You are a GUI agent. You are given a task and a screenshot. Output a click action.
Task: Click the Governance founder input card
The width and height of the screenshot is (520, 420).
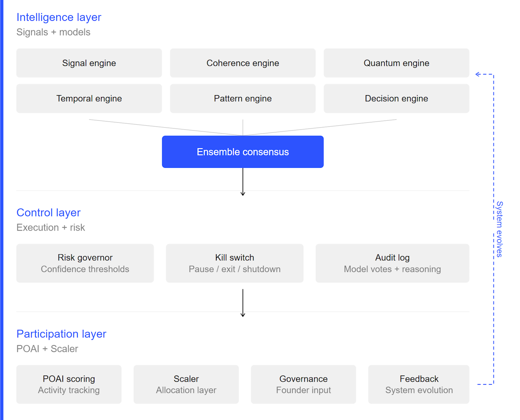303,384
